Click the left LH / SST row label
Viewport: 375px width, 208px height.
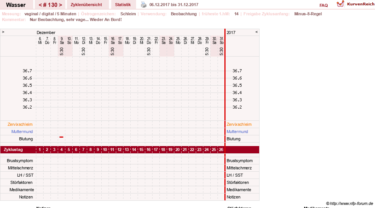pyautogui.click(x=25, y=175)
